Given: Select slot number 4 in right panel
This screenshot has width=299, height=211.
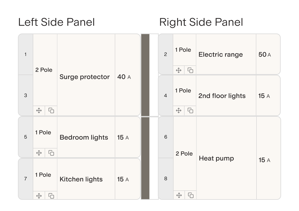Looking at the screenshot, I should (165, 96).
